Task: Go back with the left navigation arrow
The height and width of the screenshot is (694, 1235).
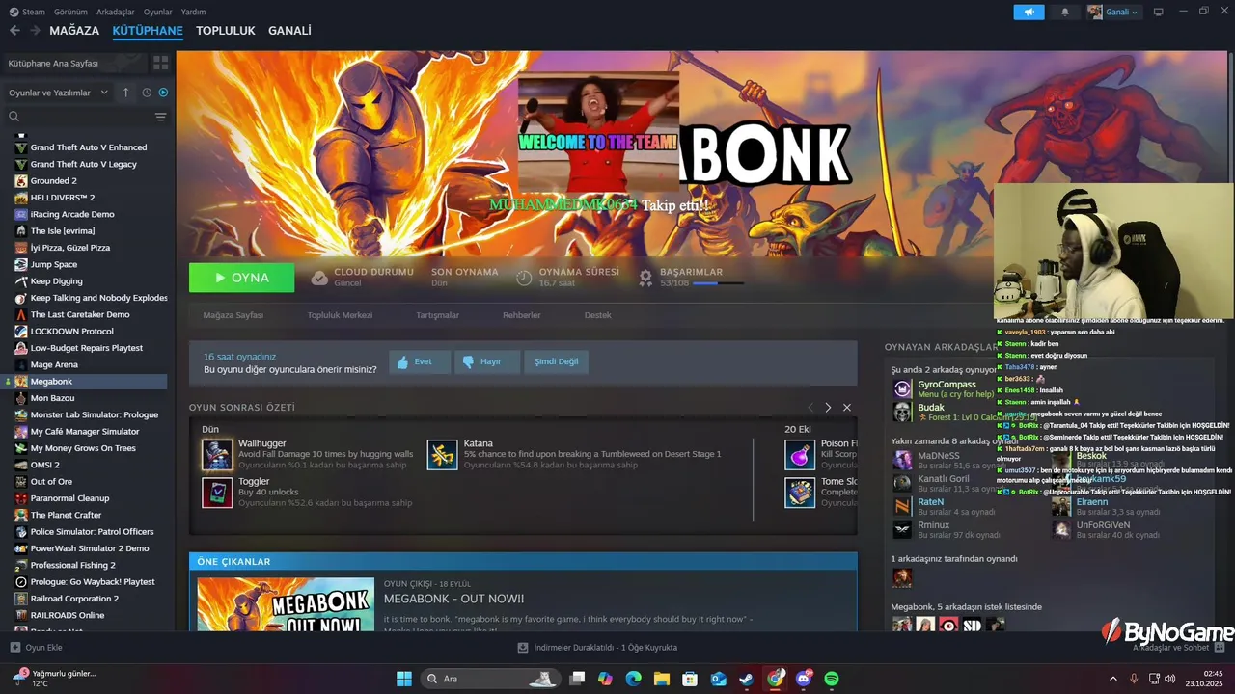Action: pos(14,31)
